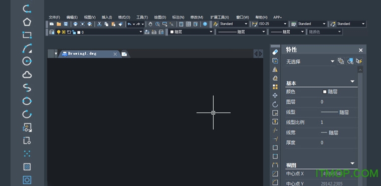This screenshot has height=186, width=381.
Task: Click the Match Properties brush icon
Action: coord(120,24)
